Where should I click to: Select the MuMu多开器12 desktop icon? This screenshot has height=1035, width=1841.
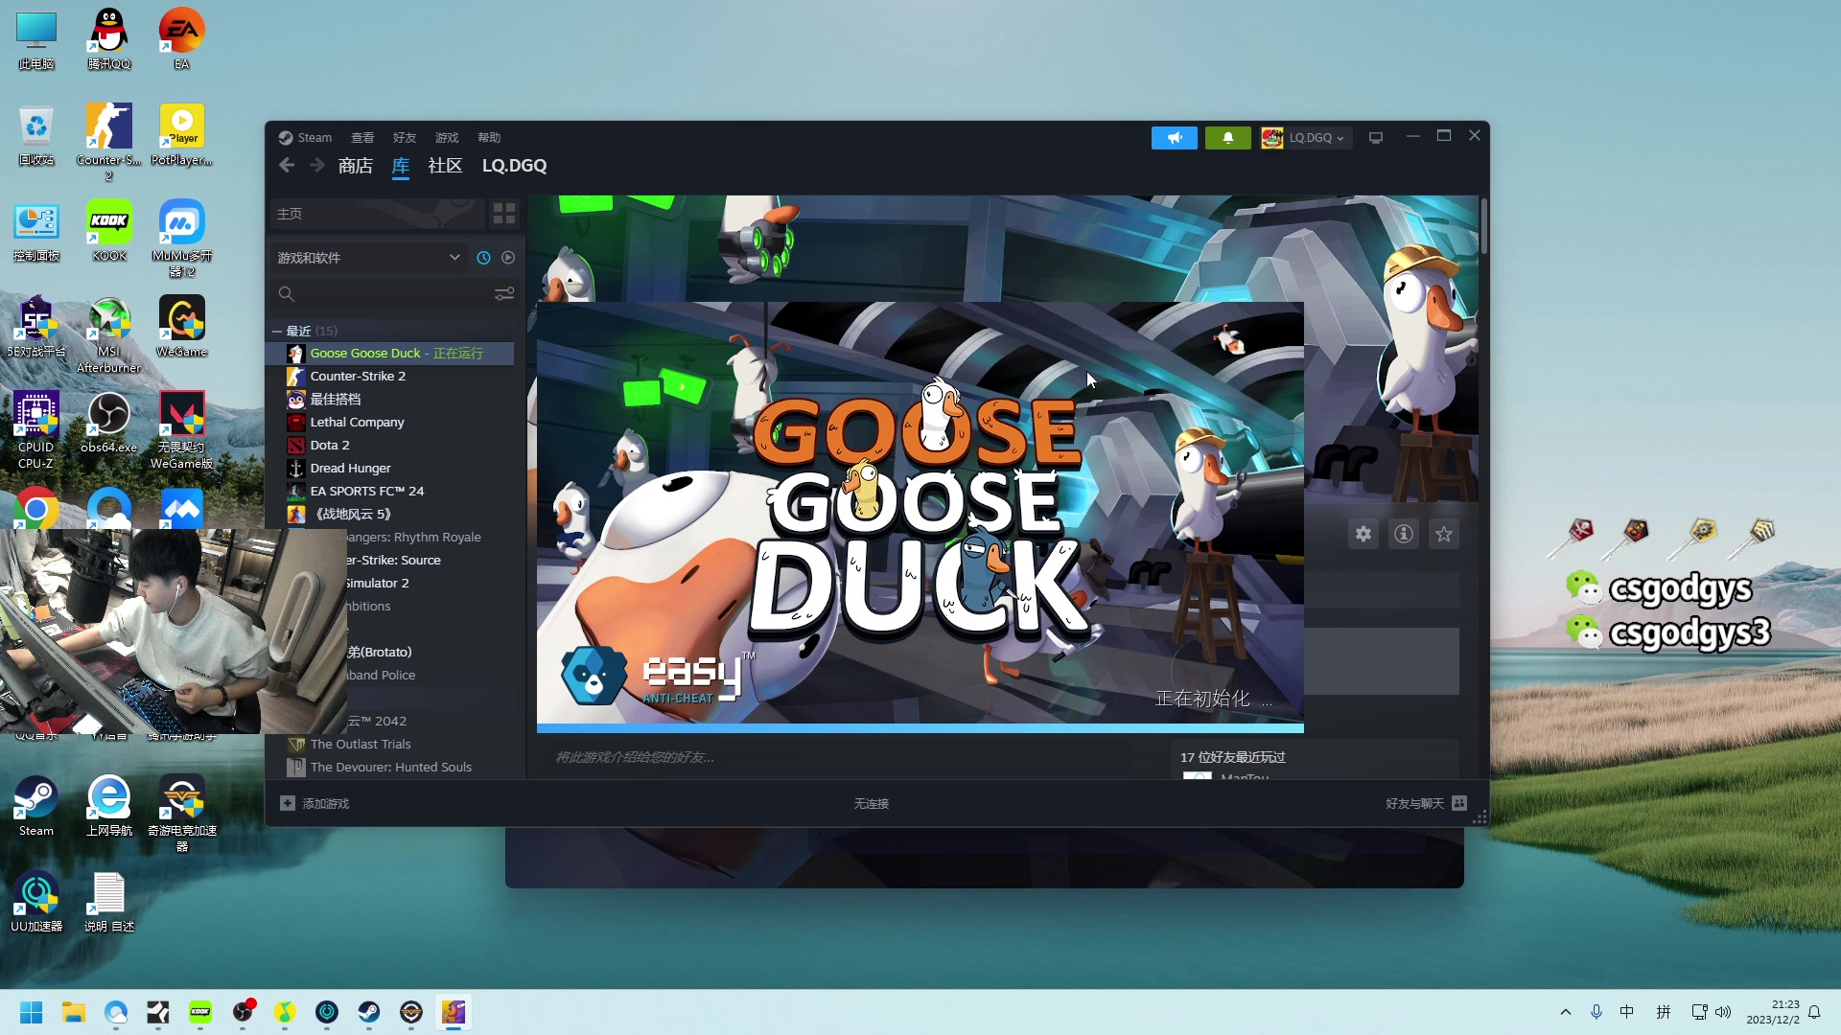181,239
